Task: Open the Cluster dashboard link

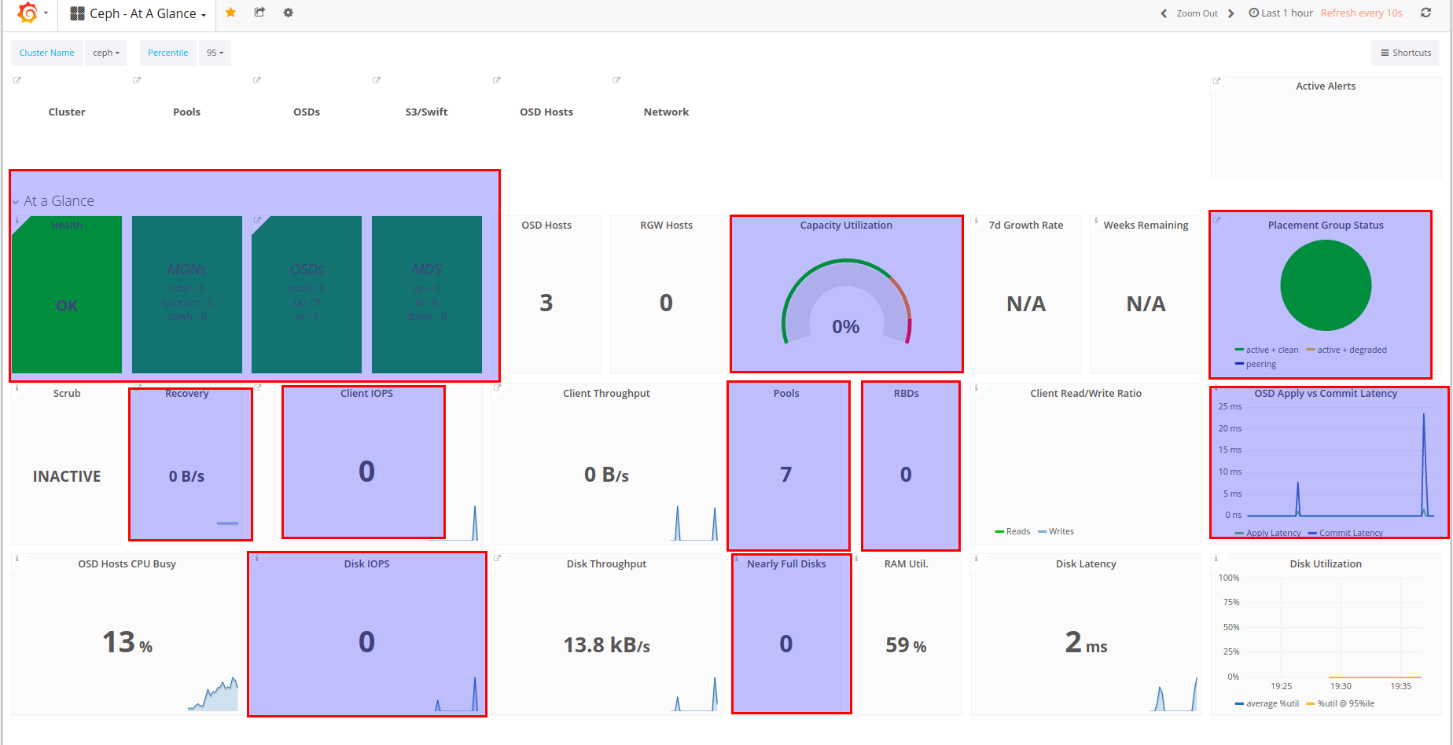Action: [67, 112]
